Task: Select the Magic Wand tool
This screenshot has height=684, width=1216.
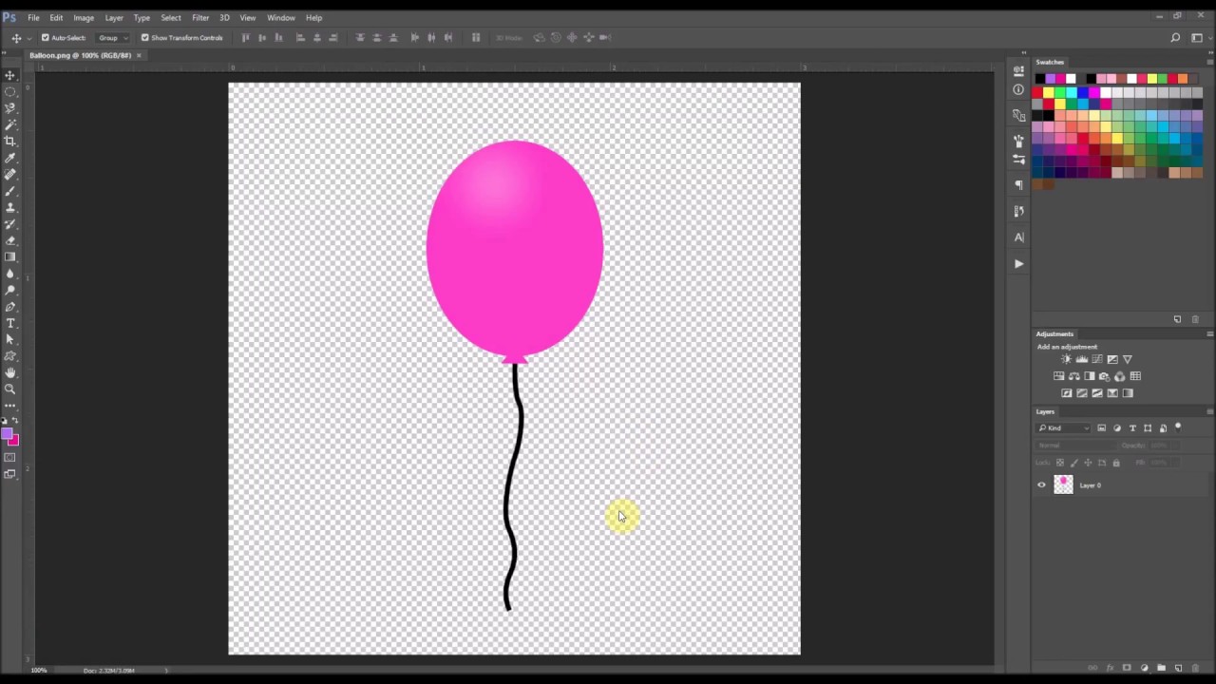Action: [10, 124]
